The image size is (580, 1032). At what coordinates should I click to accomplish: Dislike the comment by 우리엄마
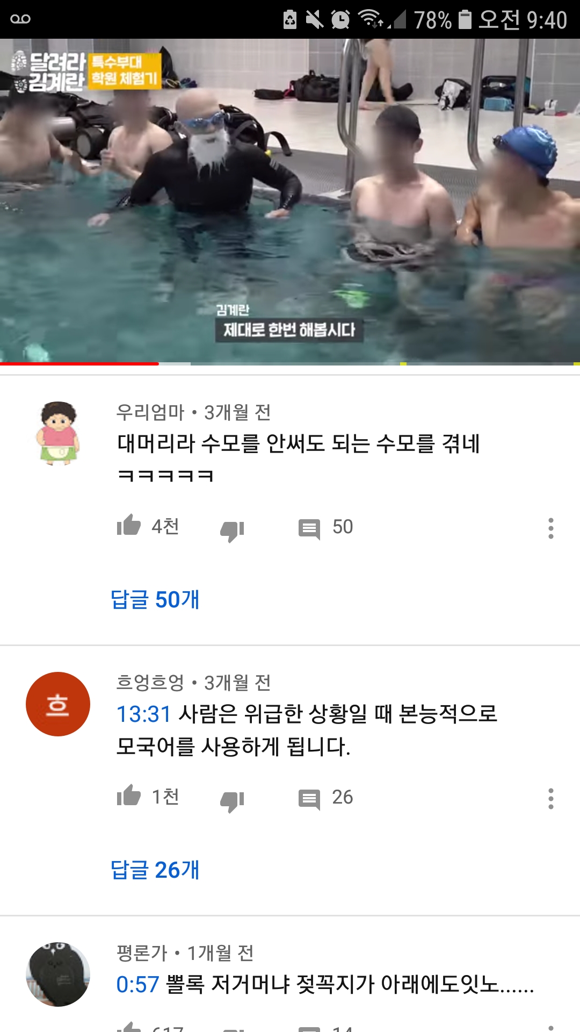click(232, 531)
